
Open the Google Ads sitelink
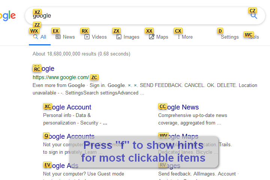[x=61, y=166]
